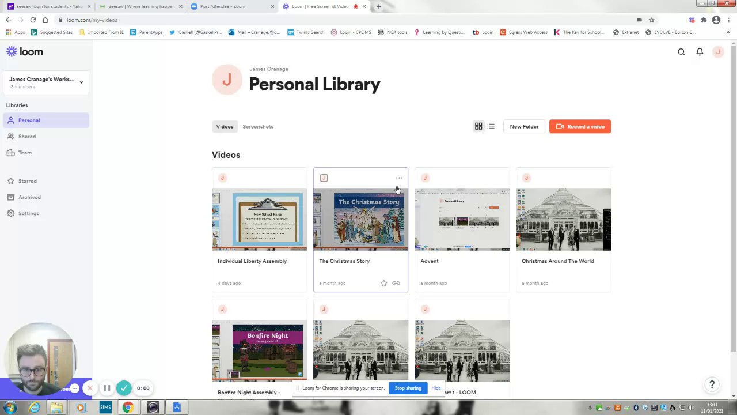
Task: Star The Christmas Story video
Action: click(383, 283)
